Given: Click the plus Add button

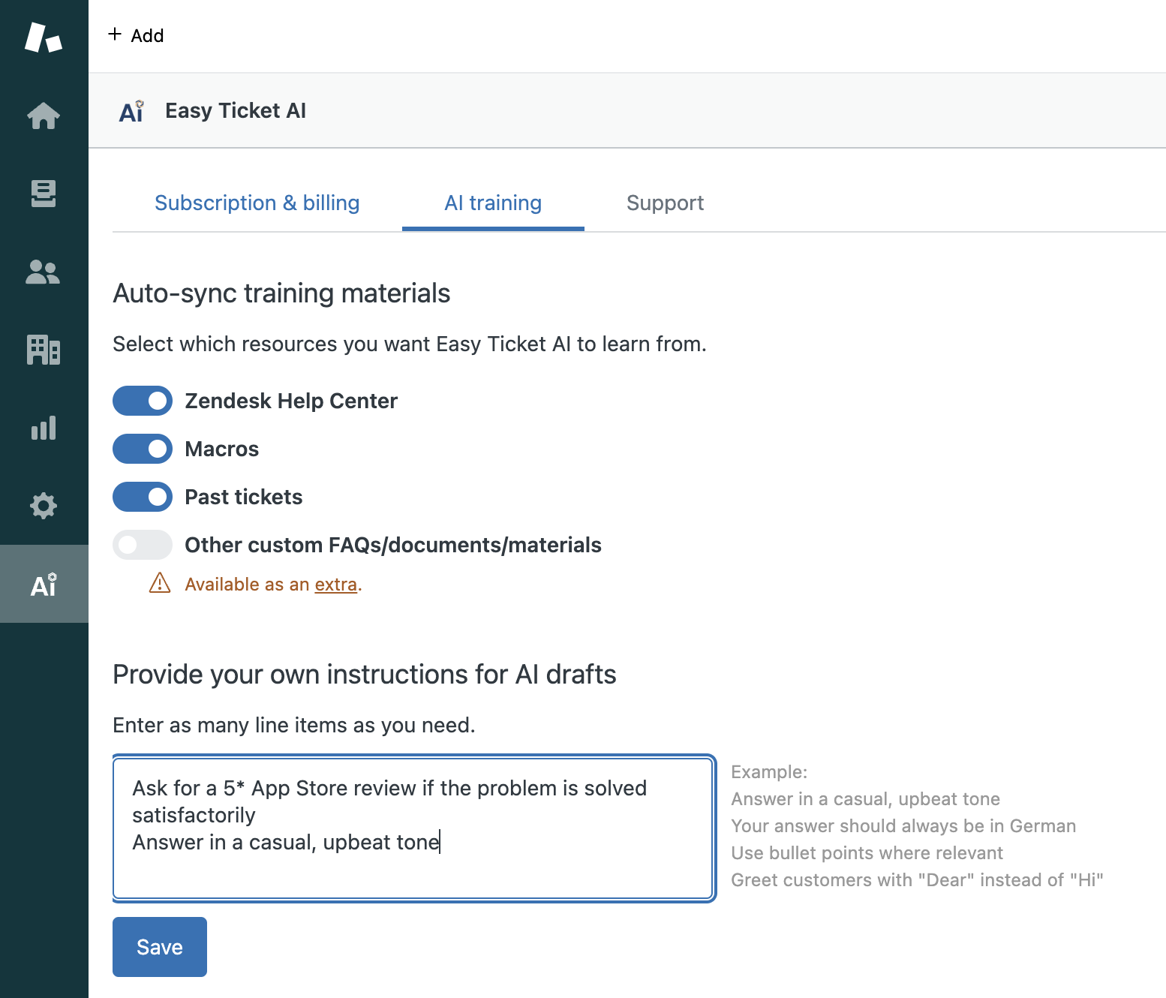Looking at the screenshot, I should coord(136,35).
